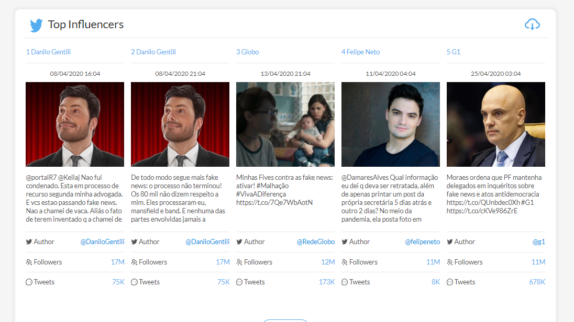This screenshot has height=322, width=574.
Task: Click the Twitter bird logo beside Top Influencers
Action: [36, 25]
